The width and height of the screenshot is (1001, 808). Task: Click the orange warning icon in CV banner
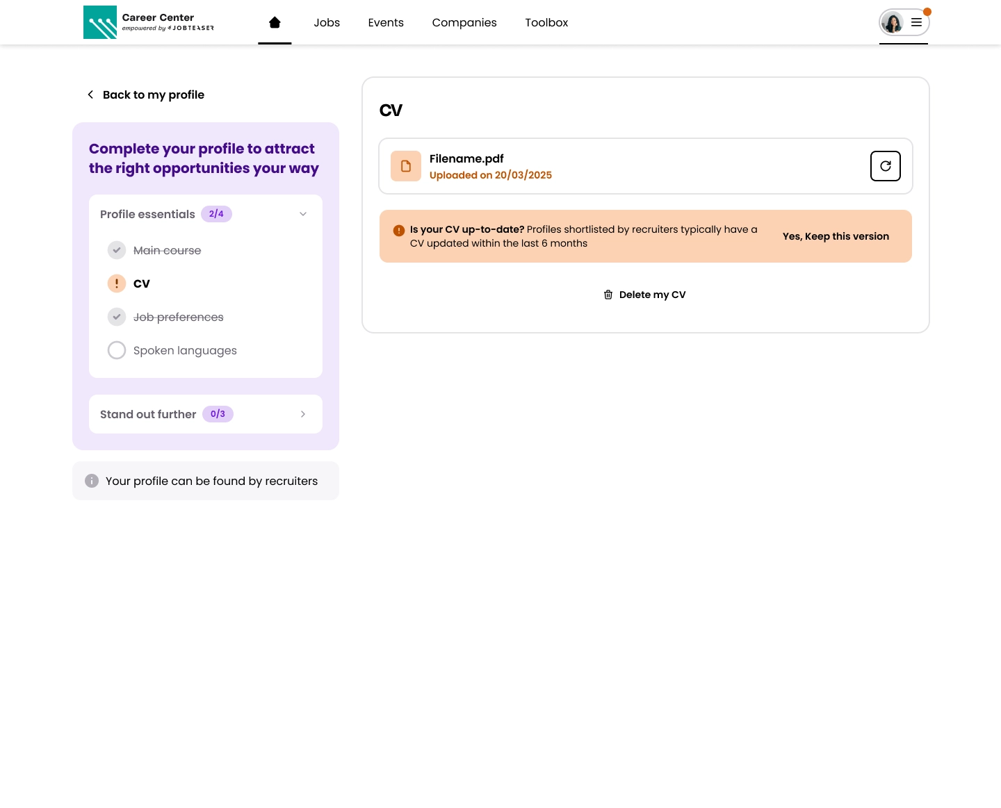[399, 231]
